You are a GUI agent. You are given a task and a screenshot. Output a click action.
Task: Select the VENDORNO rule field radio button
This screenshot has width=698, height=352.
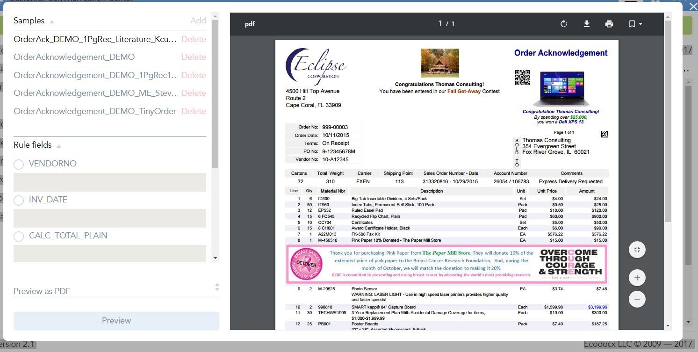click(19, 164)
